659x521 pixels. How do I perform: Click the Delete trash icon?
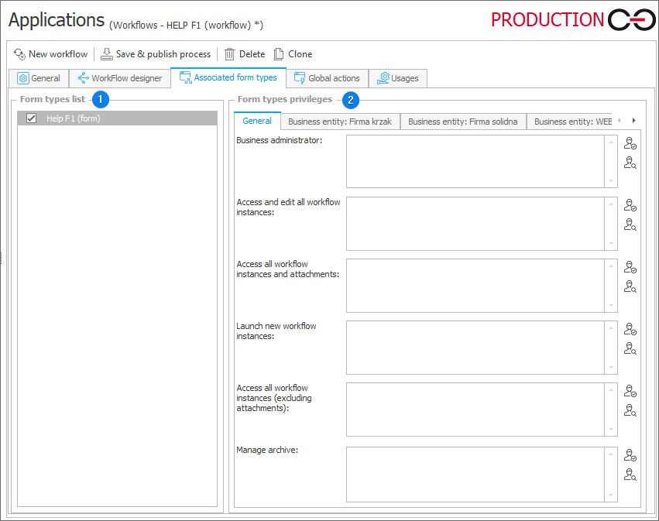229,54
